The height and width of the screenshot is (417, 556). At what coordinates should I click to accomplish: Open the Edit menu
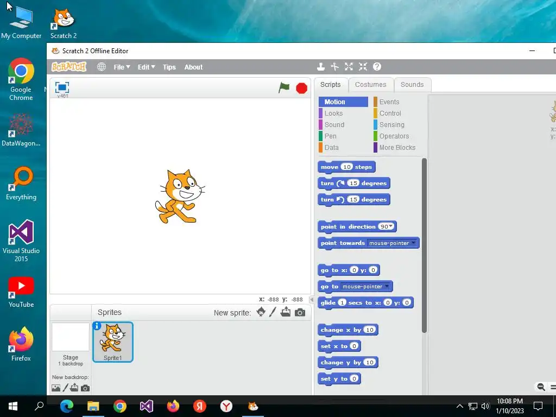(146, 67)
